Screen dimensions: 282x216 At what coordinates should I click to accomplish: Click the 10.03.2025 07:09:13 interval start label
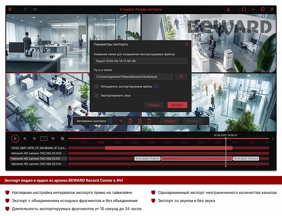pyautogui.click(x=147, y=159)
